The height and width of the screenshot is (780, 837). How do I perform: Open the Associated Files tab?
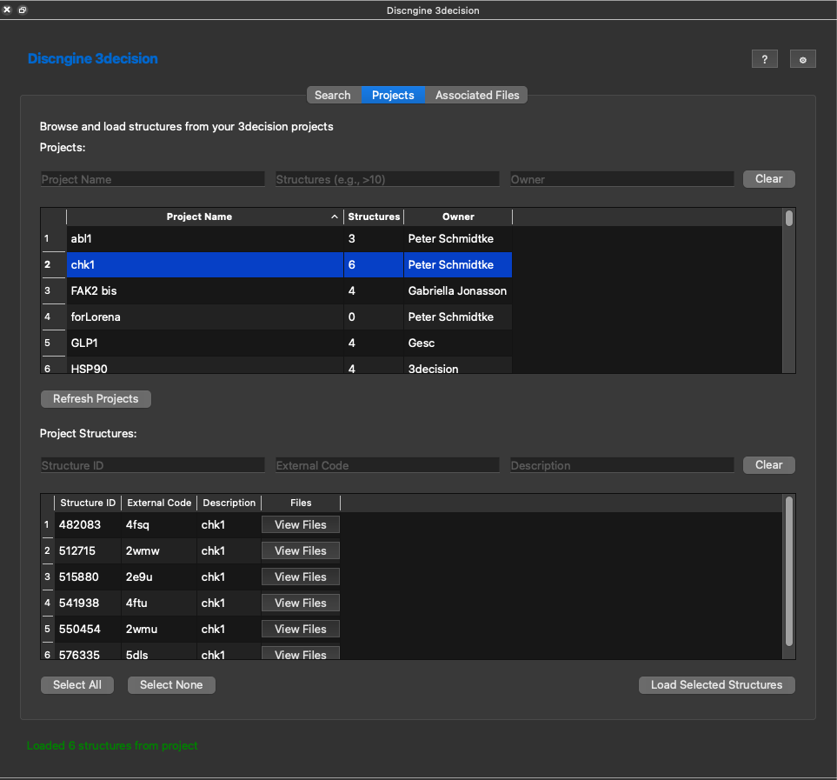click(476, 95)
